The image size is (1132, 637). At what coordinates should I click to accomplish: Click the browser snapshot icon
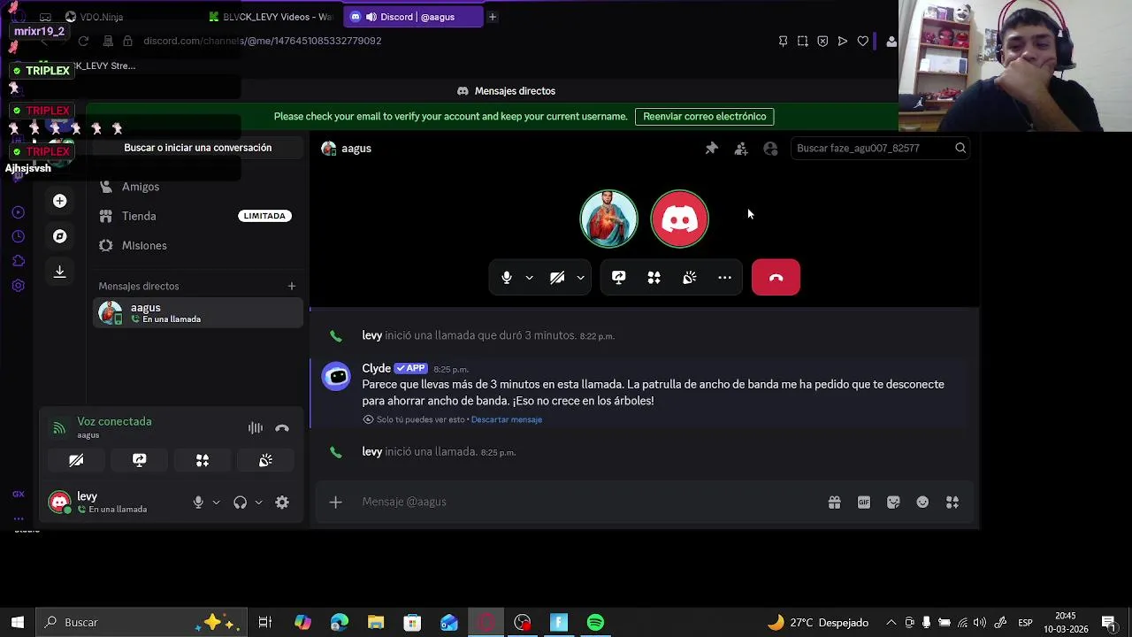802,42
